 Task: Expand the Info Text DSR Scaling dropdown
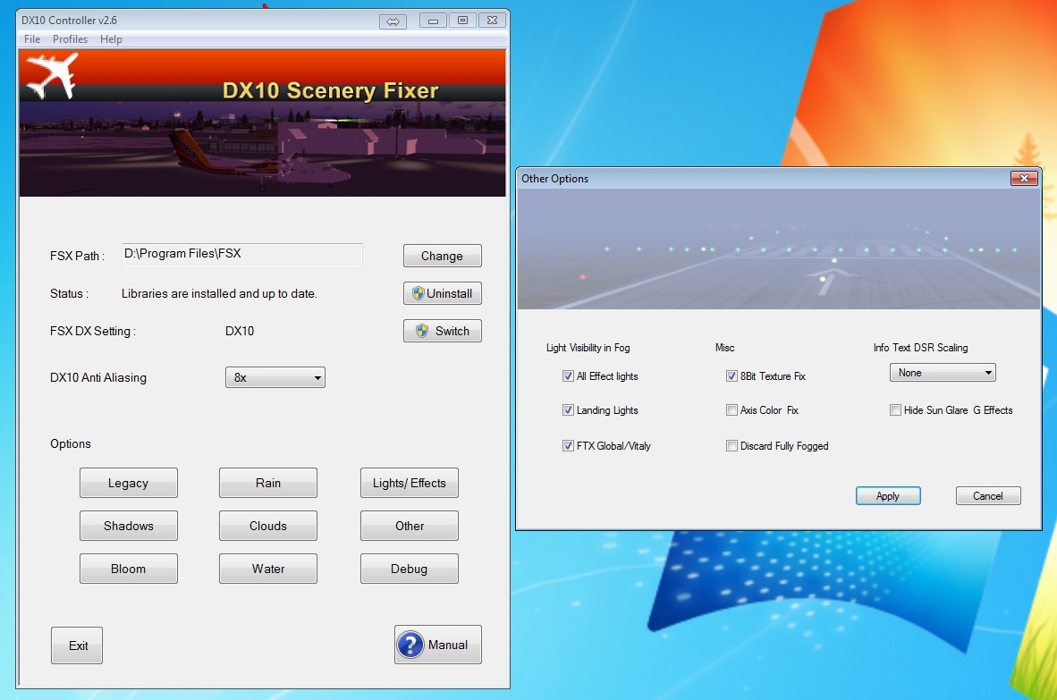943,373
